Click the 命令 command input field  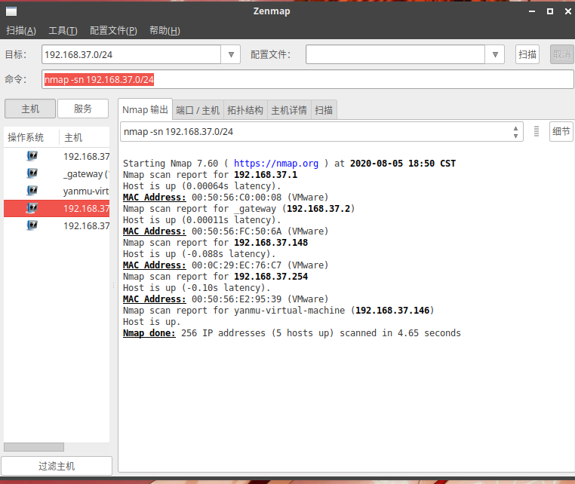tap(307, 79)
